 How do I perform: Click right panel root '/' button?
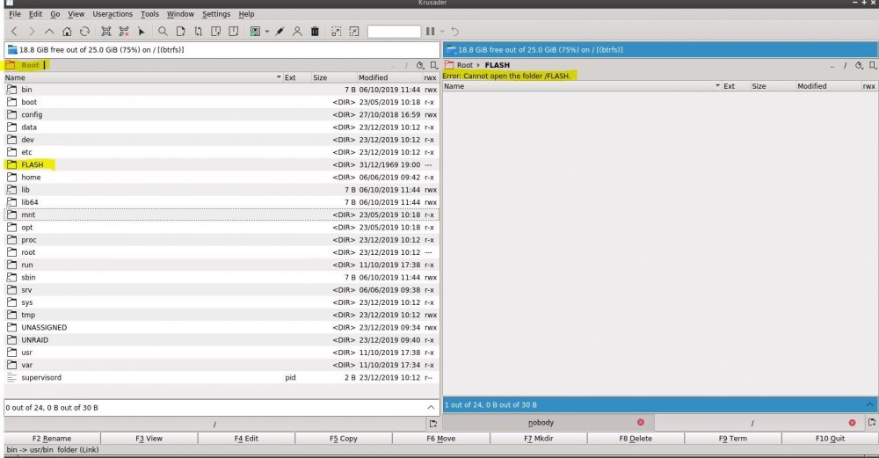(x=845, y=65)
